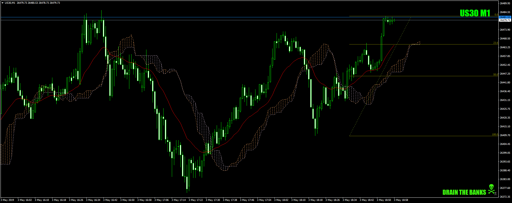
Task: Click the 3 May 17:46 time label
Action: 247,200
